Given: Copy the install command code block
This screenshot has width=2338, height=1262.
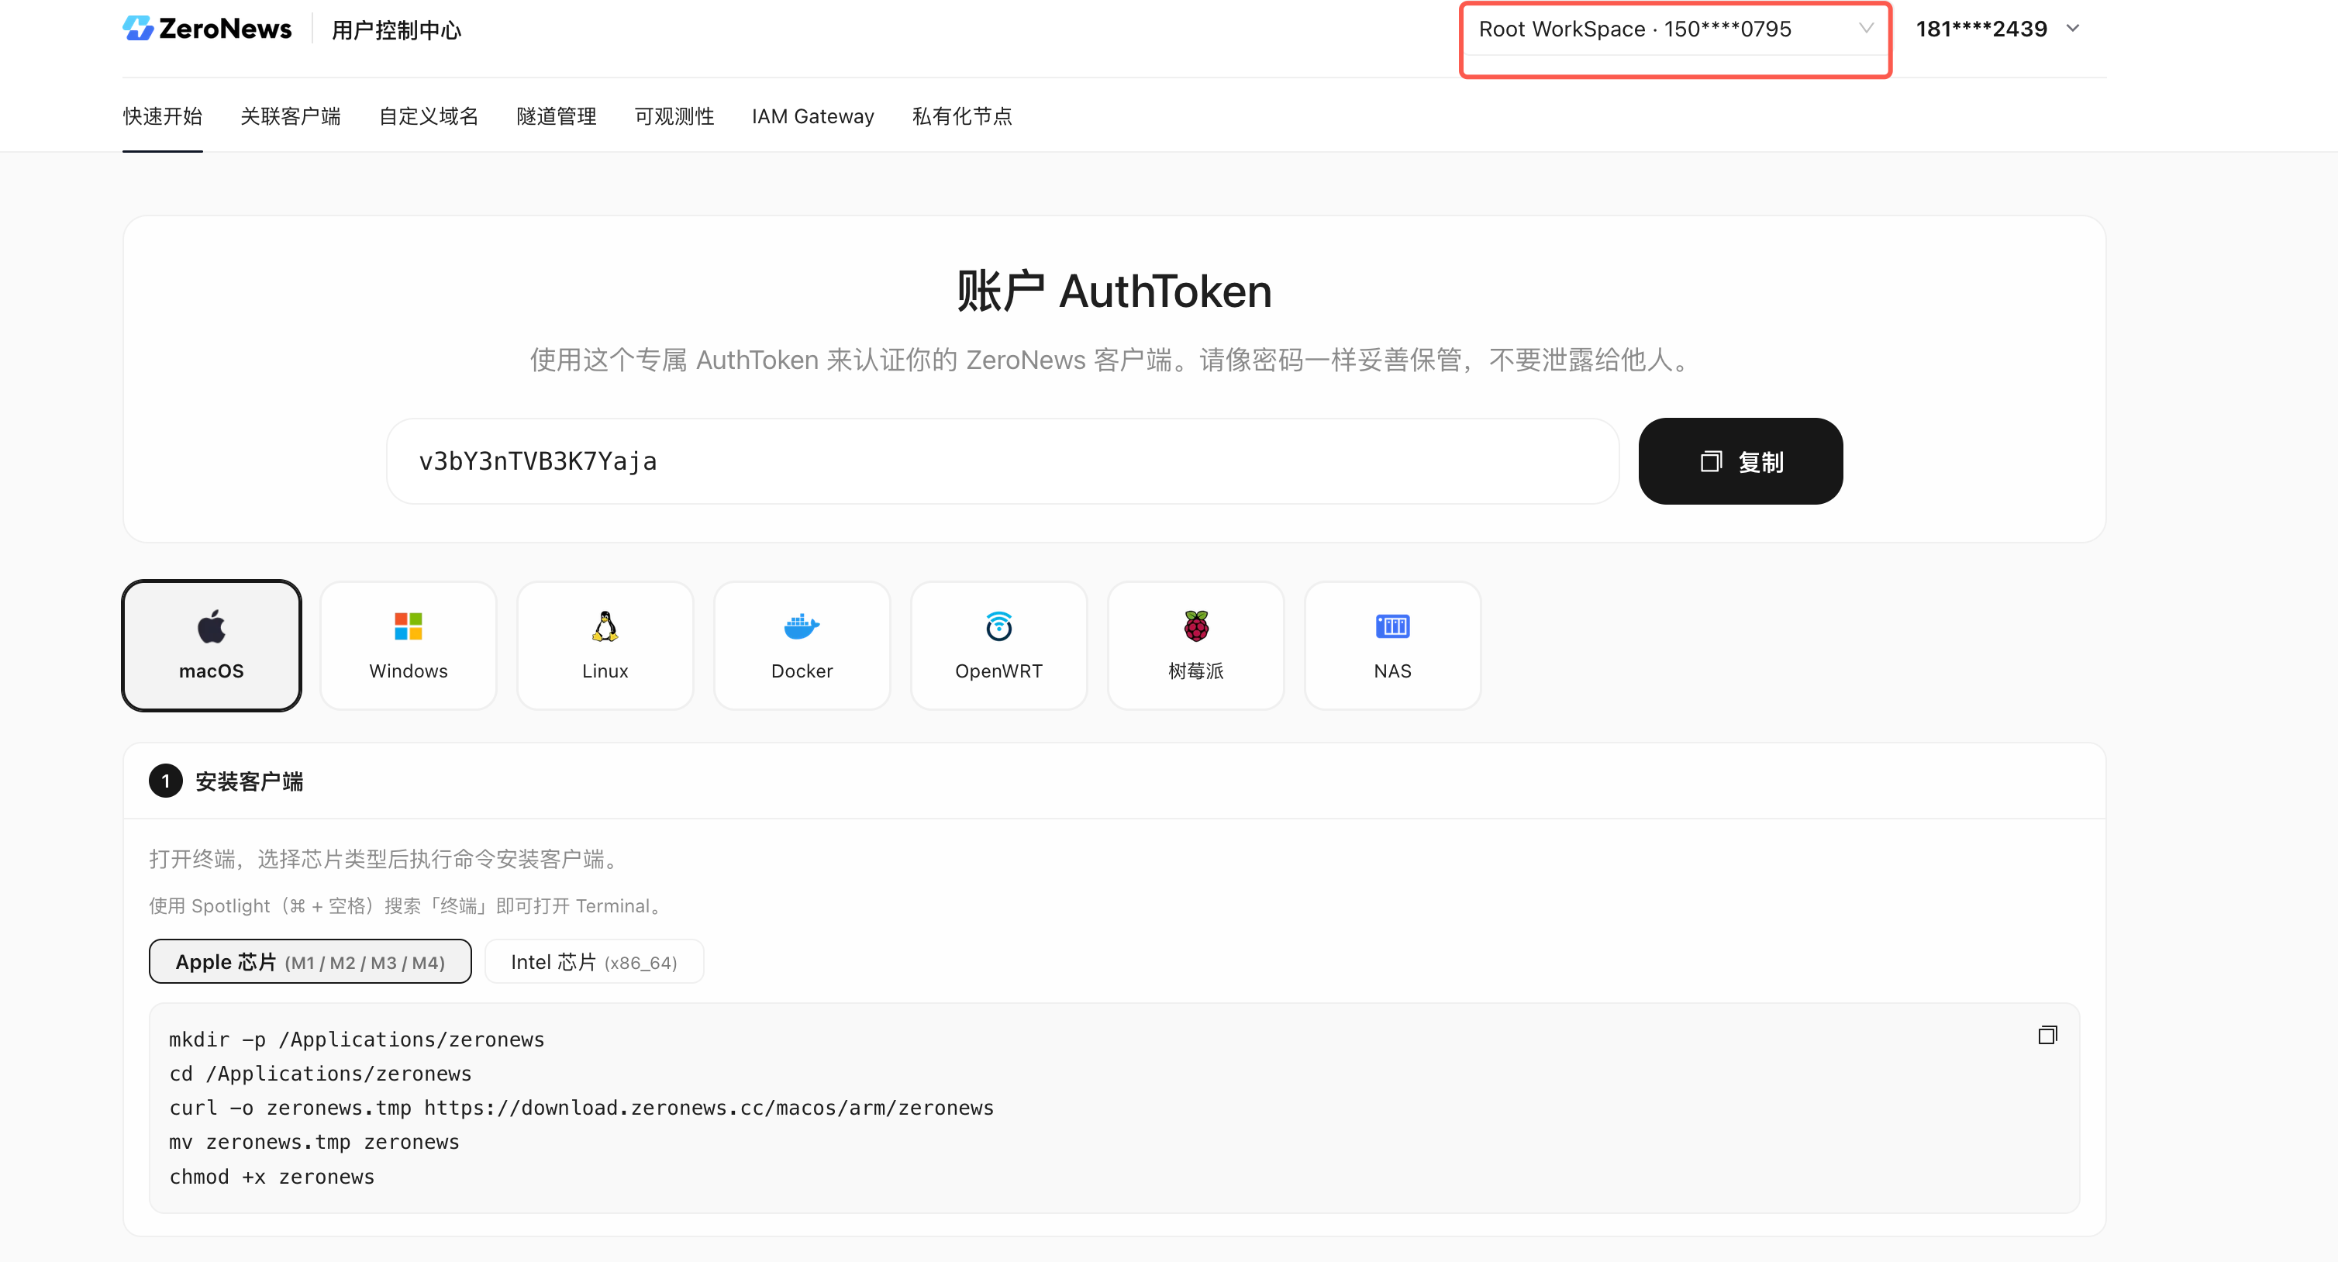Looking at the screenshot, I should pos(2047,1035).
